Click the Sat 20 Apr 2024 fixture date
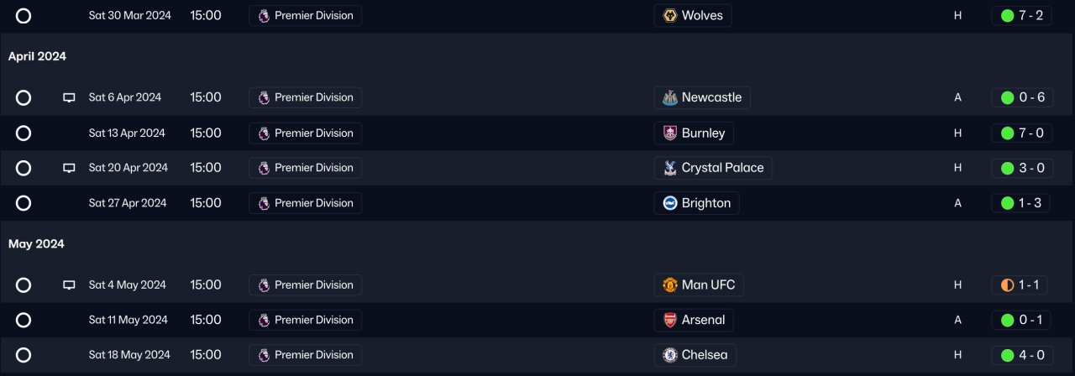 128,168
